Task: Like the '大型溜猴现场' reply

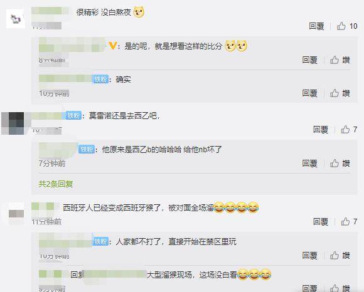Action: click(x=340, y=288)
